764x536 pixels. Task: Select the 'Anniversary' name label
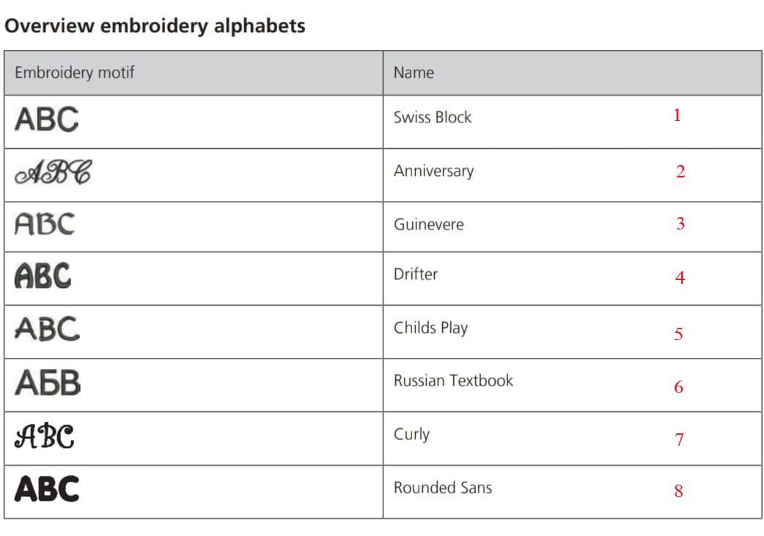pos(433,171)
